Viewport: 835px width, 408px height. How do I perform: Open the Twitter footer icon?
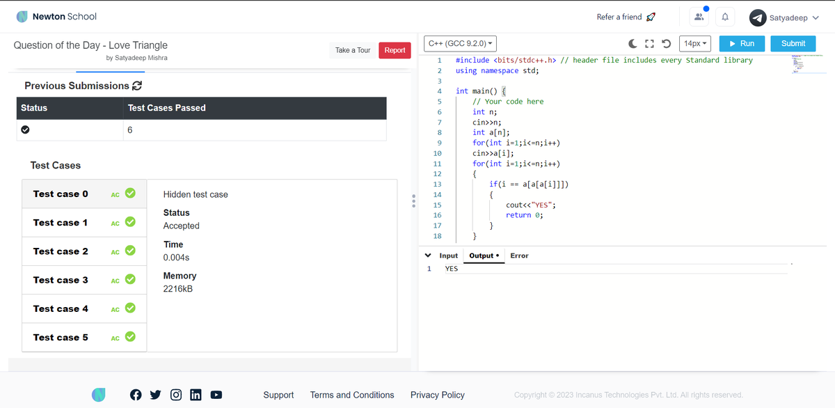(x=156, y=395)
